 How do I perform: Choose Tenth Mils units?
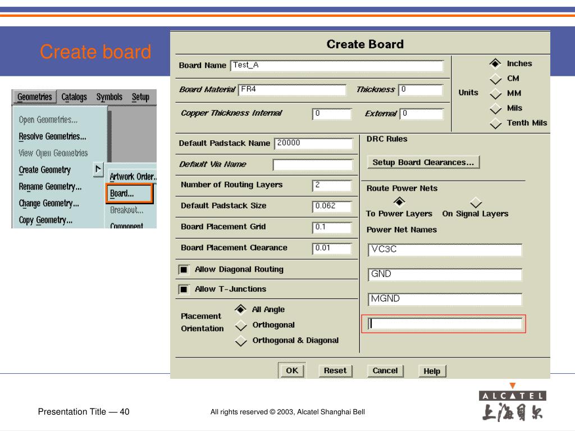coord(495,123)
